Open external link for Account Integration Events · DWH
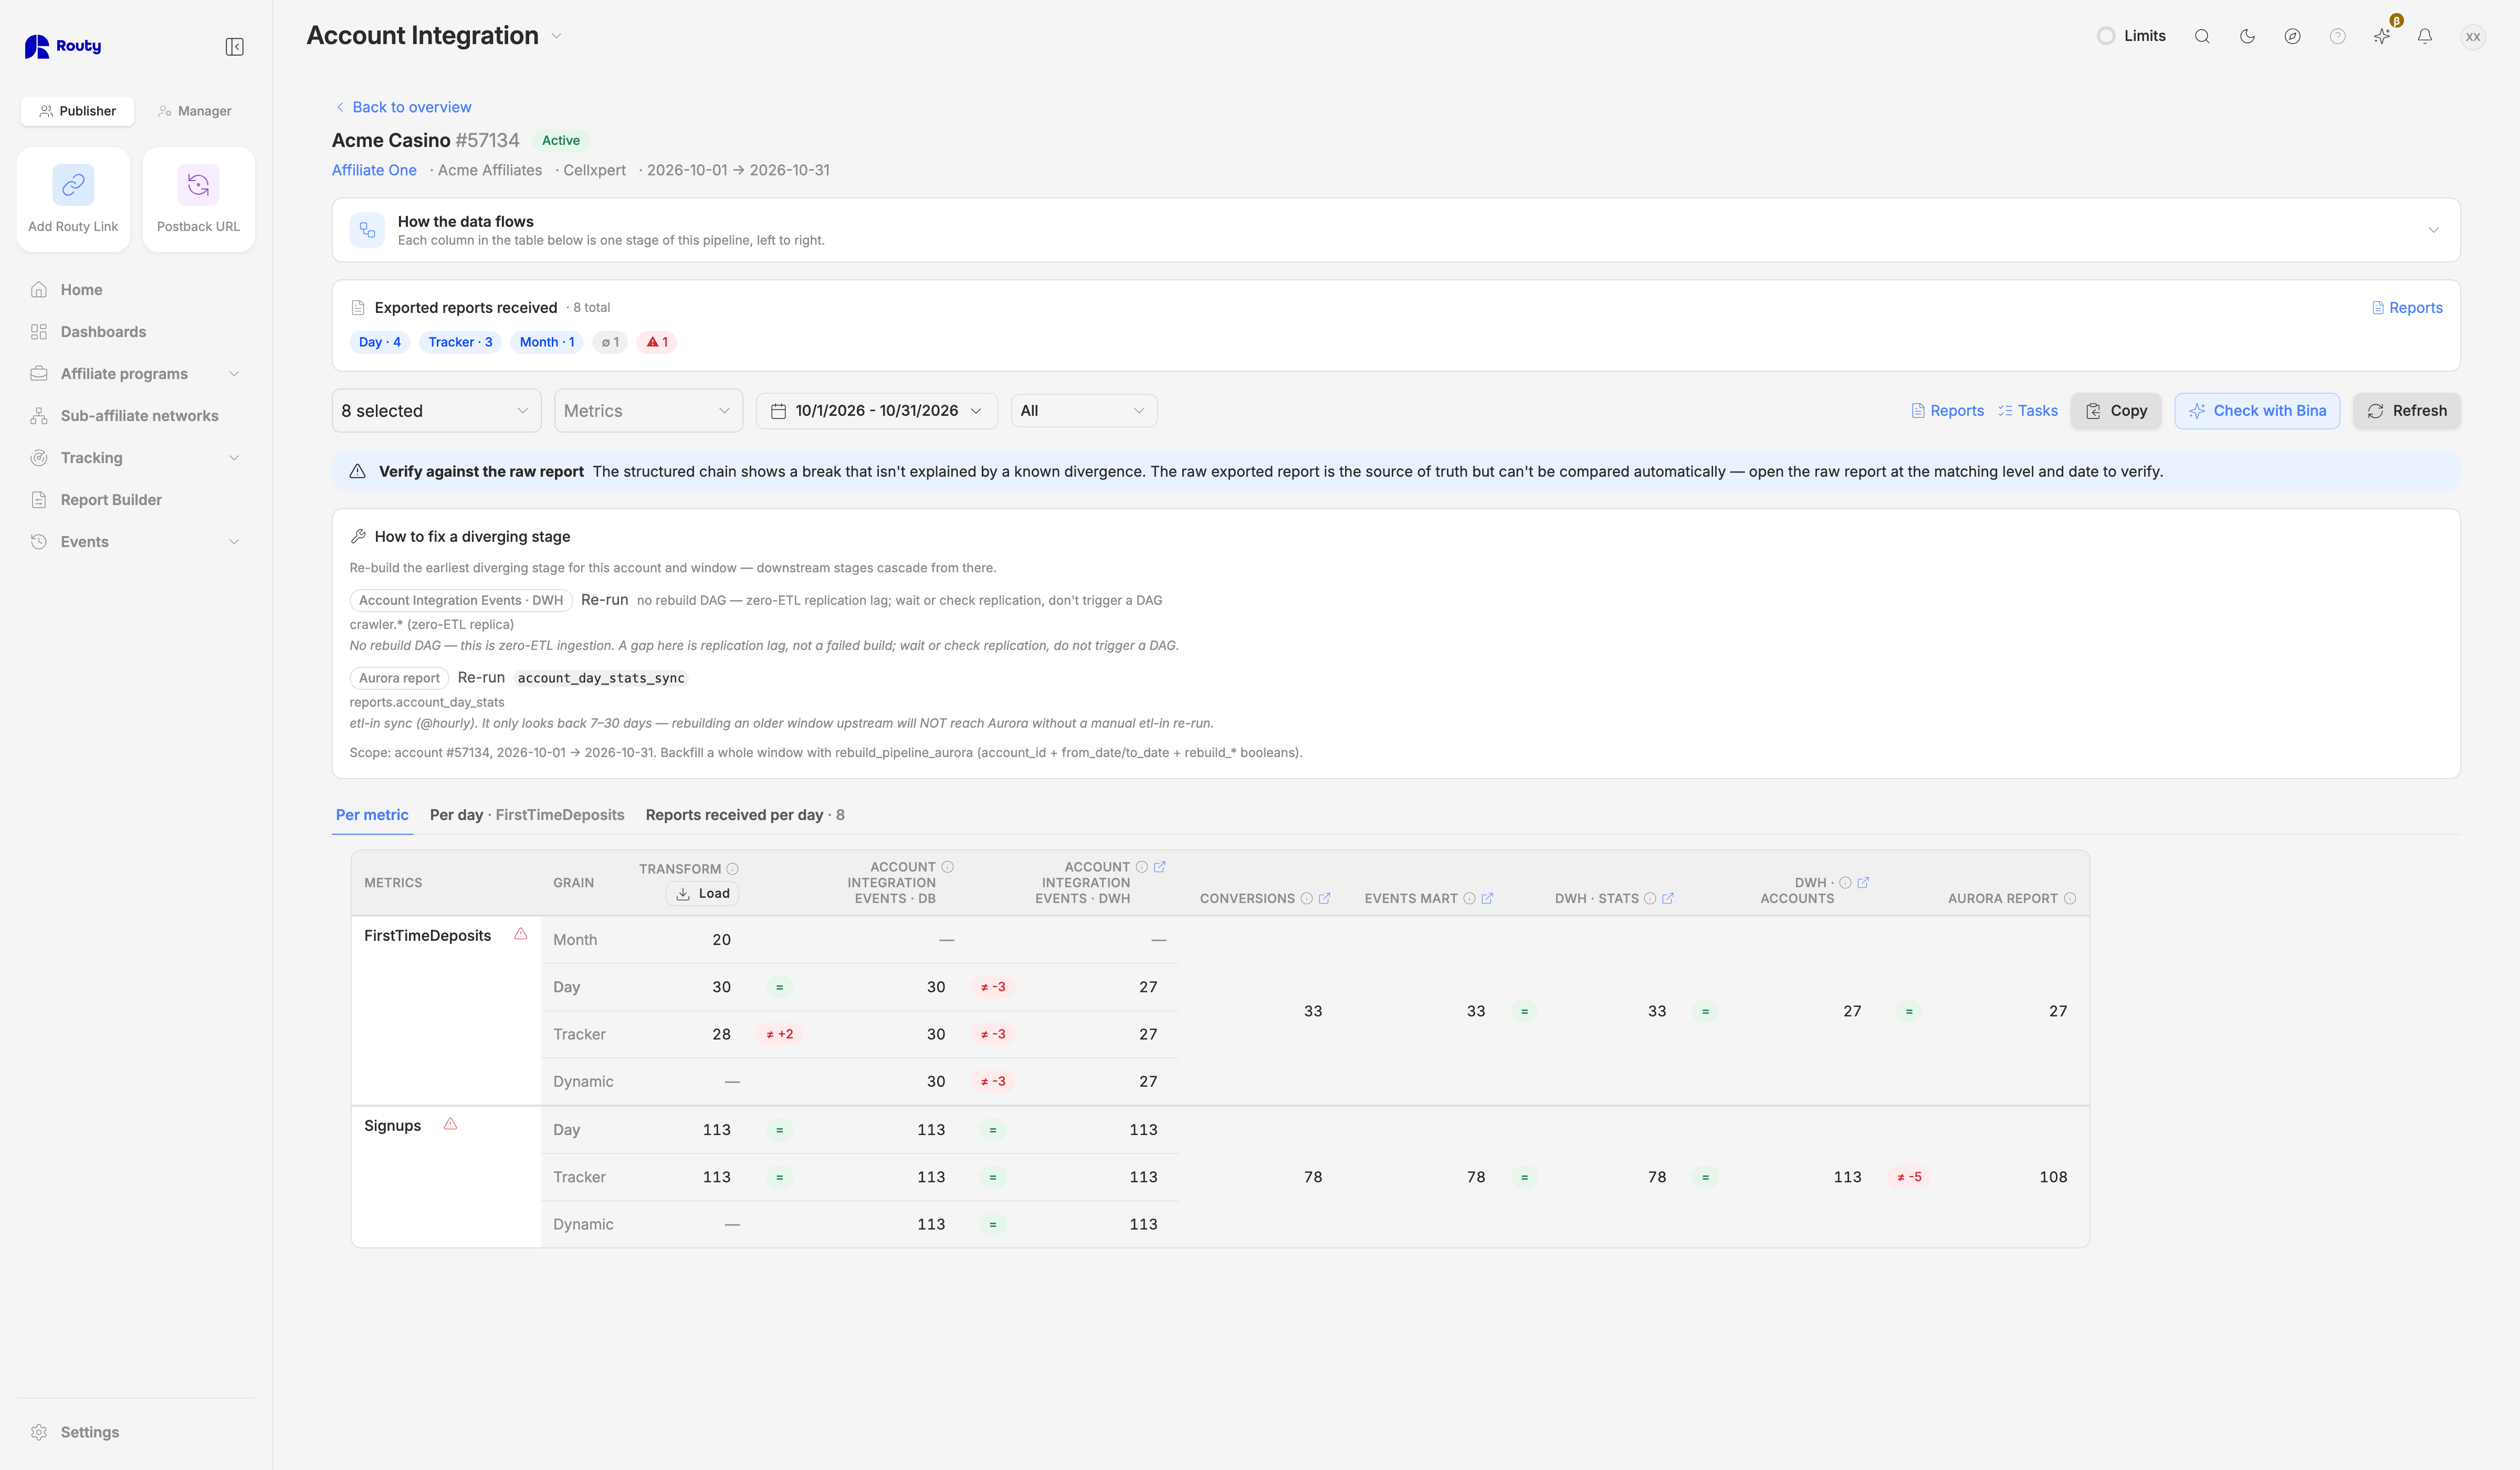The image size is (2520, 1470). click(1160, 867)
